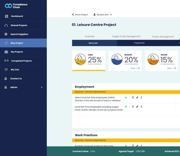Click Work Practices Measures - Minimum Requirements header
Screen dimensions: 180x156
[90, 140]
